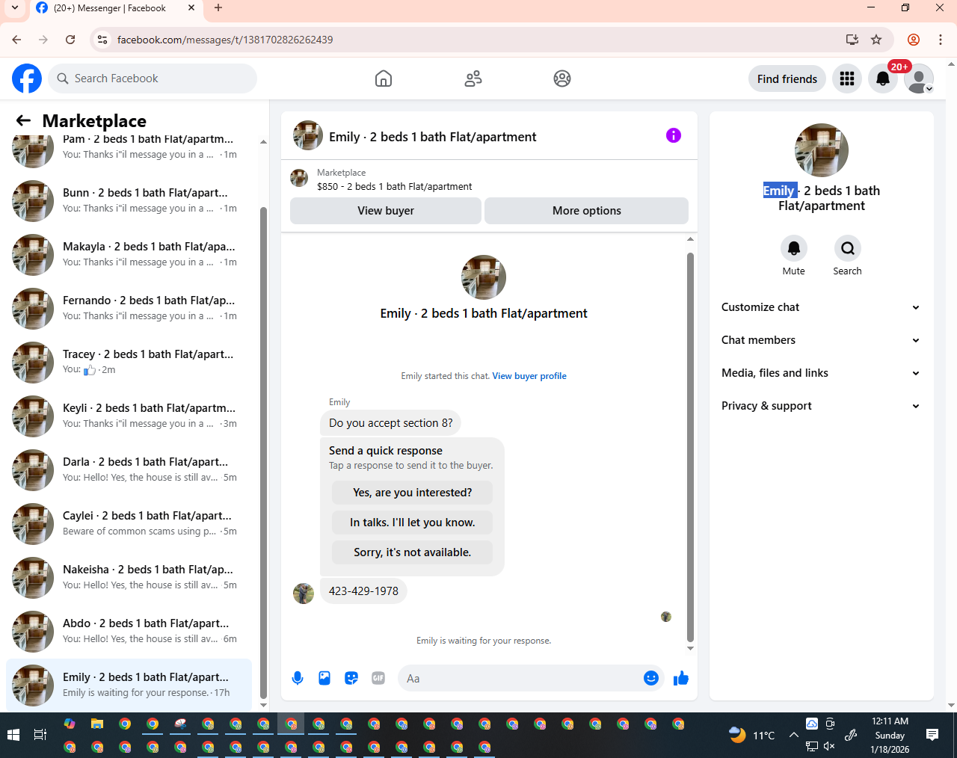Show hidden system tray icons chevron
This screenshot has width=957, height=758.
pyautogui.click(x=794, y=736)
